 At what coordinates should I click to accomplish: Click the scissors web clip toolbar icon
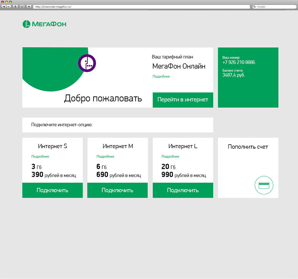click(x=22, y=7)
